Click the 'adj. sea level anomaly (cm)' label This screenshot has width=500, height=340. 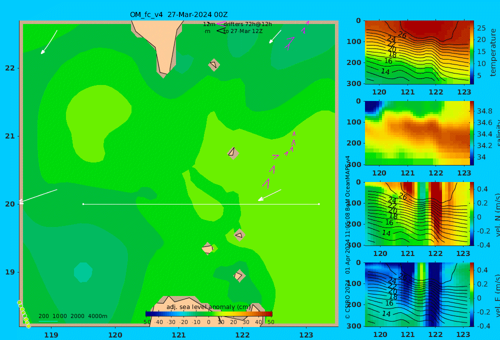[x=208, y=307]
